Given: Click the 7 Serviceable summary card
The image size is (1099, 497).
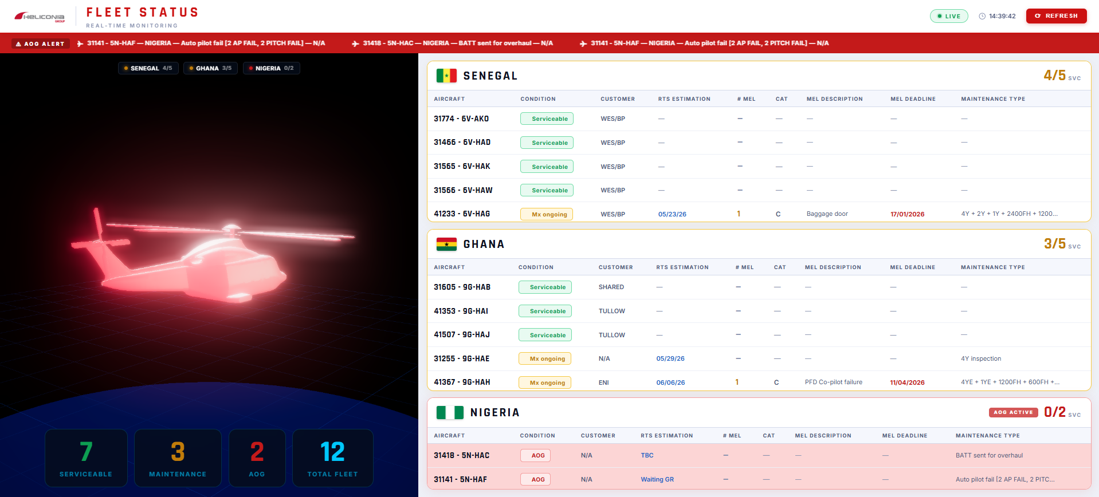Looking at the screenshot, I should [x=86, y=458].
